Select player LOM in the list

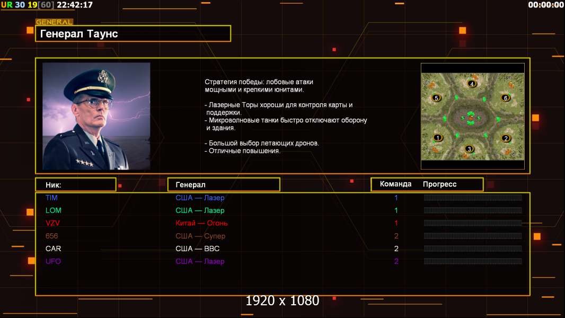[x=54, y=210]
